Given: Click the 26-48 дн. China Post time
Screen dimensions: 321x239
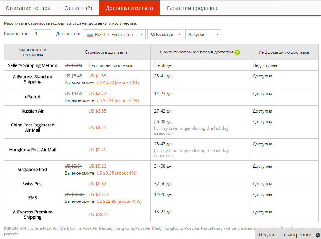Looking at the screenshot, I should coord(163,122).
